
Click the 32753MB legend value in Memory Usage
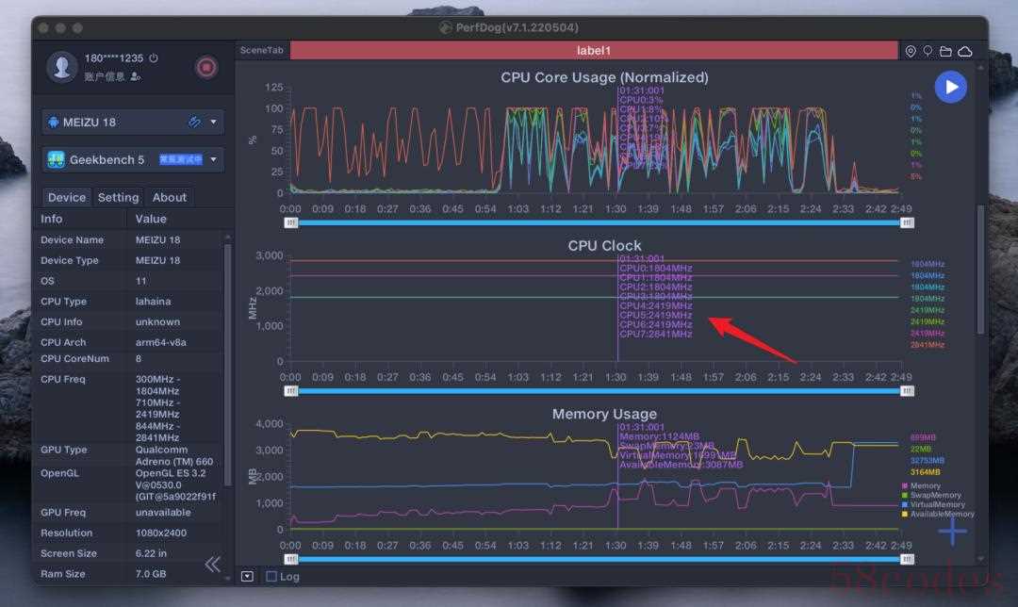coord(928,460)
